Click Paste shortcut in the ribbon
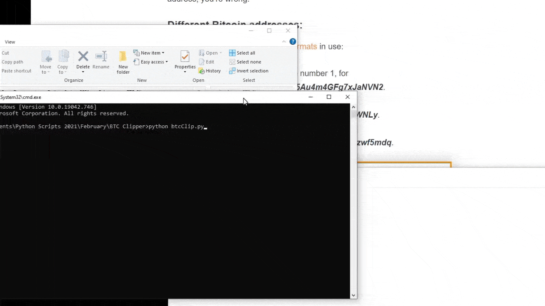 pos(16,71)
